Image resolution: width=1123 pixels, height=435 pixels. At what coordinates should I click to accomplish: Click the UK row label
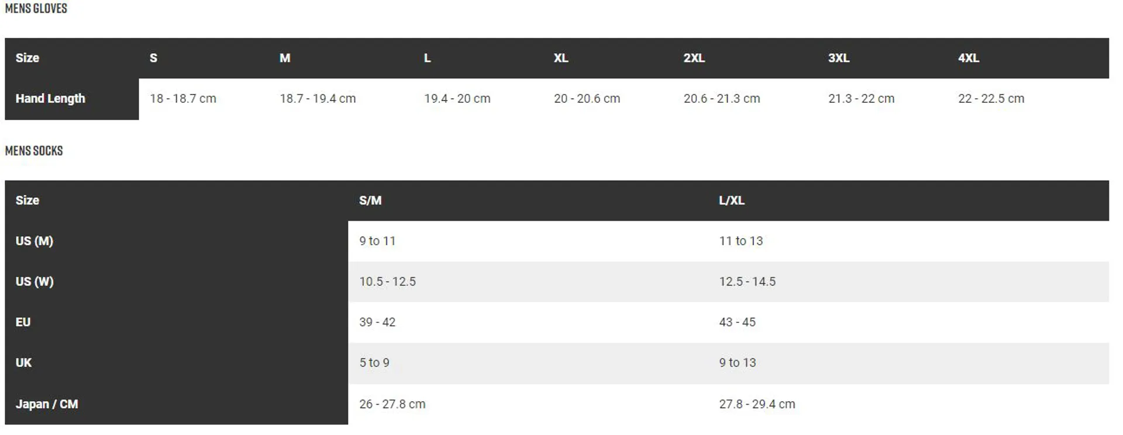(x=23, y=363)
